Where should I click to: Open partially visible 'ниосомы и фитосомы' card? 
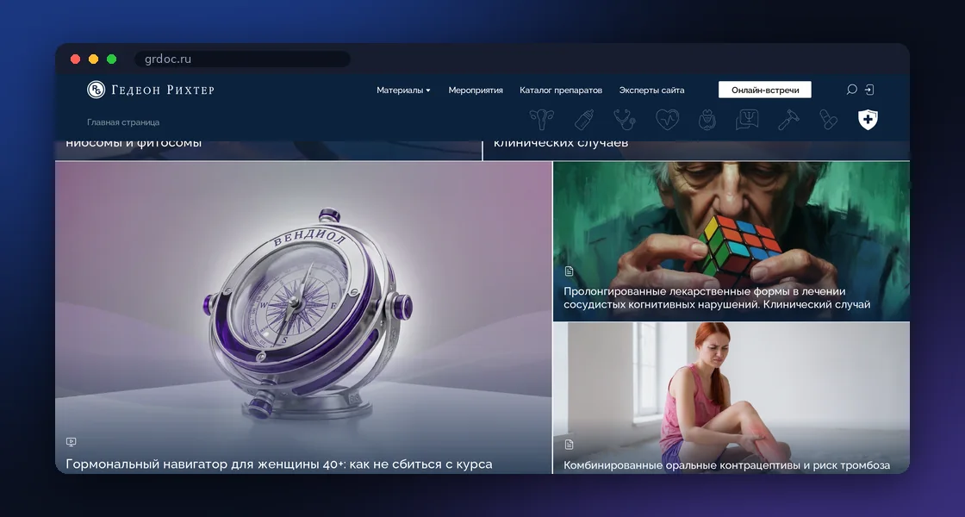click(x=268, y=150)
